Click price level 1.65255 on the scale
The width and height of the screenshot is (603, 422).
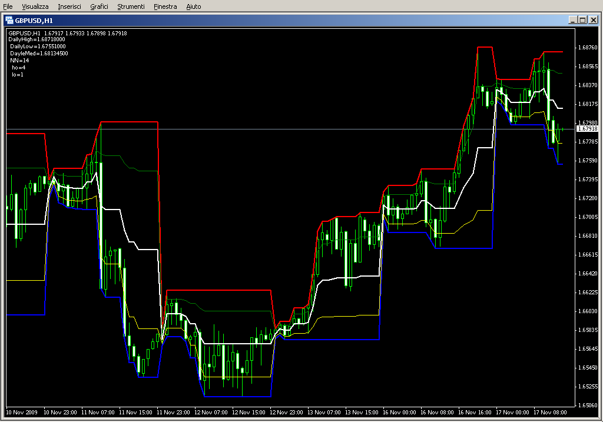pos(588,386)
